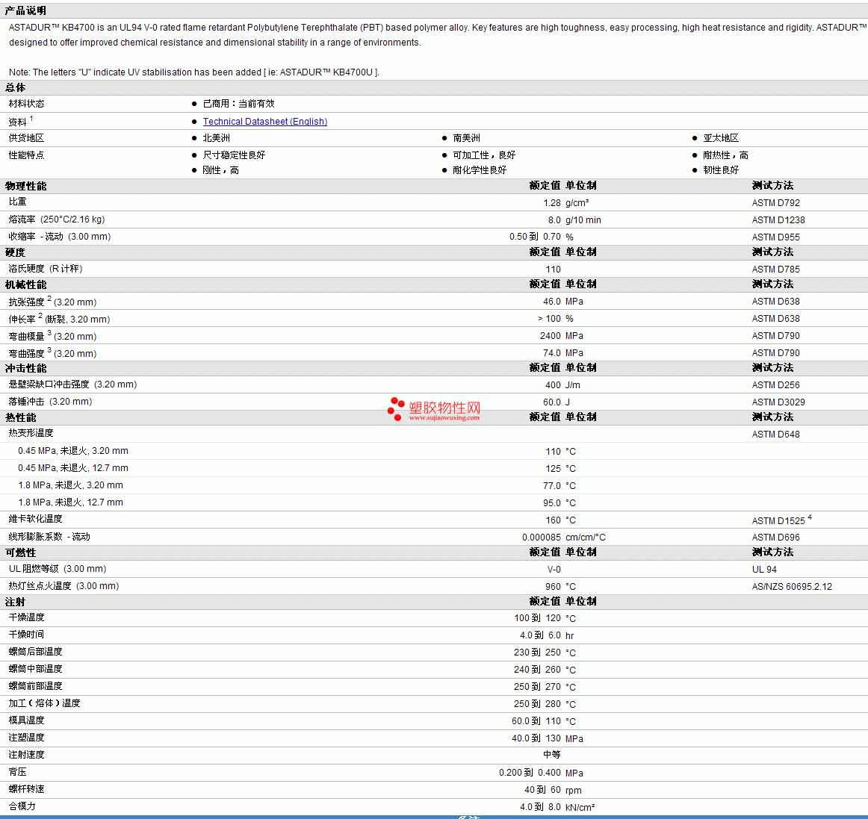
Task: Select the 抗张强度 value 46.0
Action: 551,302
